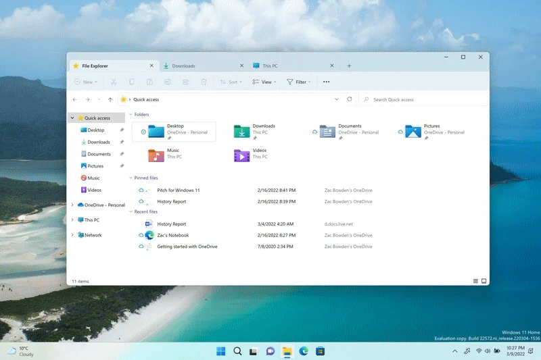Open the Downloads folder tile
This screenshot has width=541, height=360.
coord(260,132)
